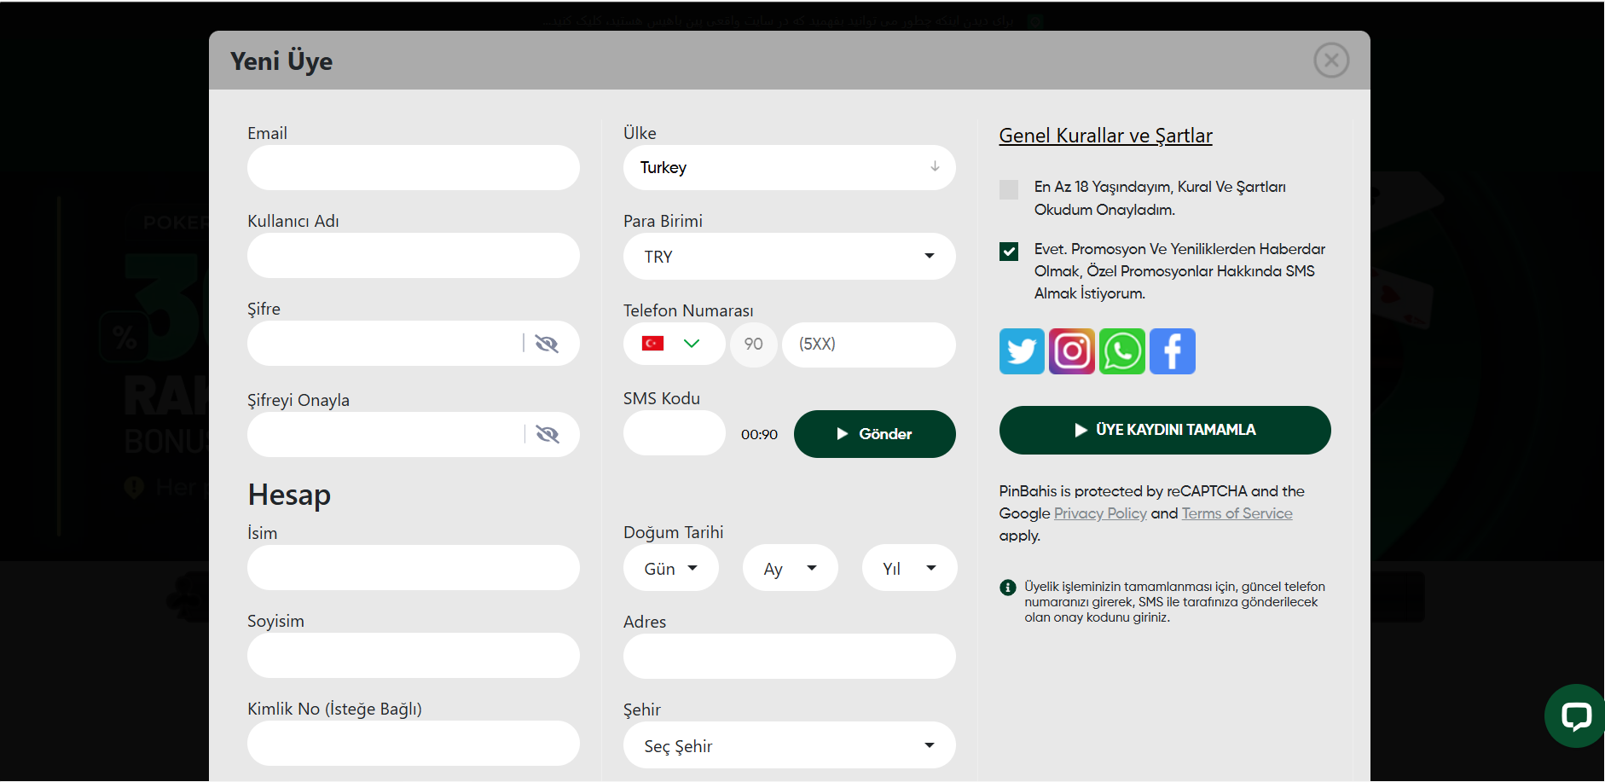Expand the Ay month dropdown

[x=791, y=568]
